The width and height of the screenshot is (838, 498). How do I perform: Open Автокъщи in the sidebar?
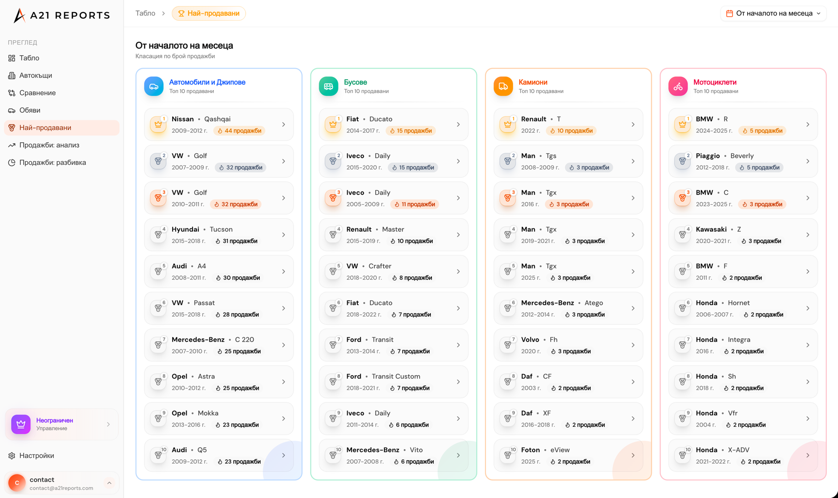36,75
